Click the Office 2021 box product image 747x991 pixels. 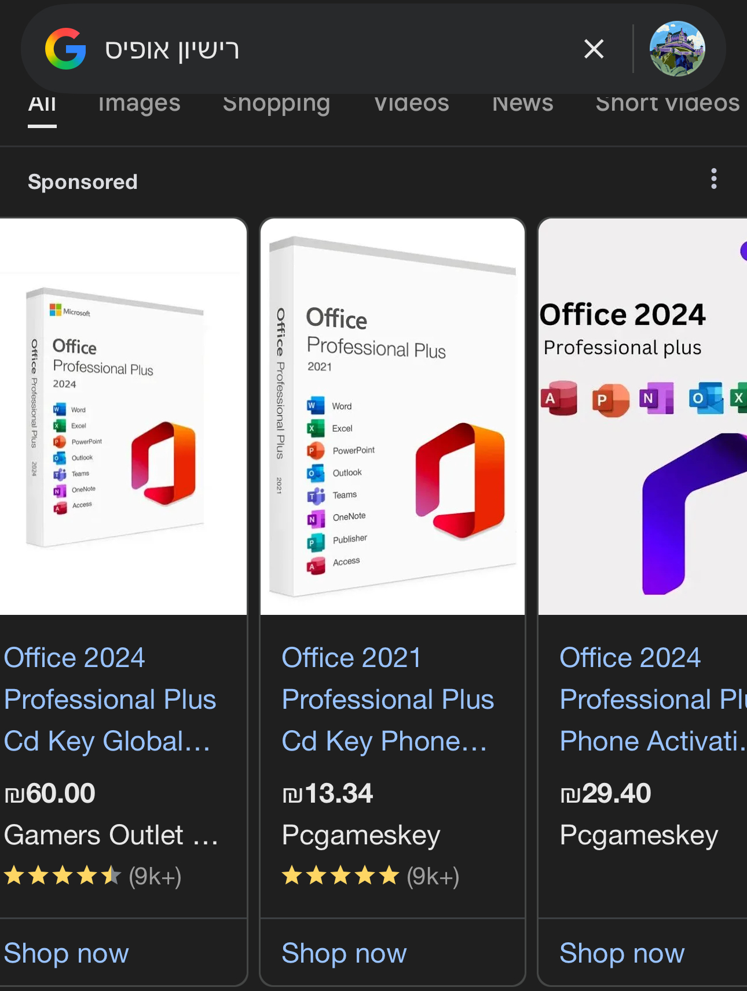(x=393, y=417)
